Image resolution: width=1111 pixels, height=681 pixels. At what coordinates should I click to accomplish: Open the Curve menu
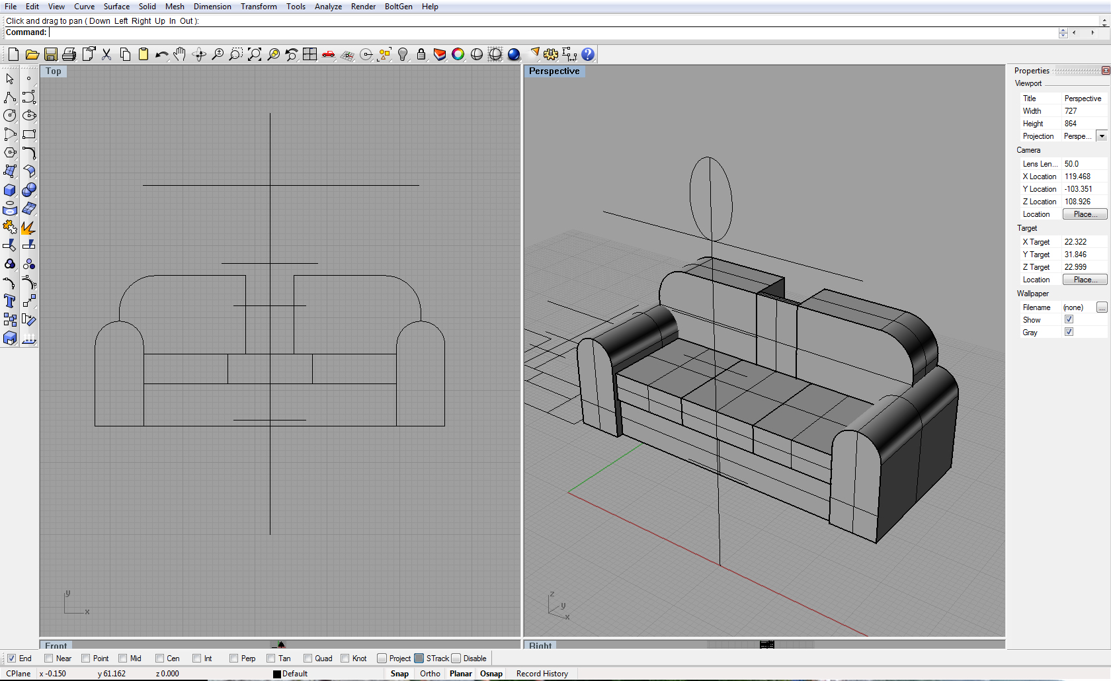pos(84,7)
